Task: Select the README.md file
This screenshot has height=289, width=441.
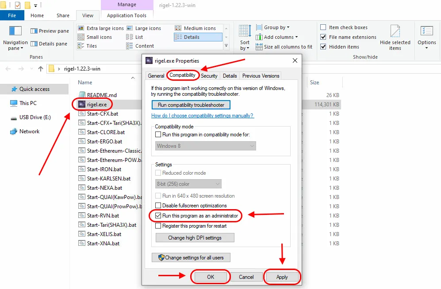Action: pos(102,95)
